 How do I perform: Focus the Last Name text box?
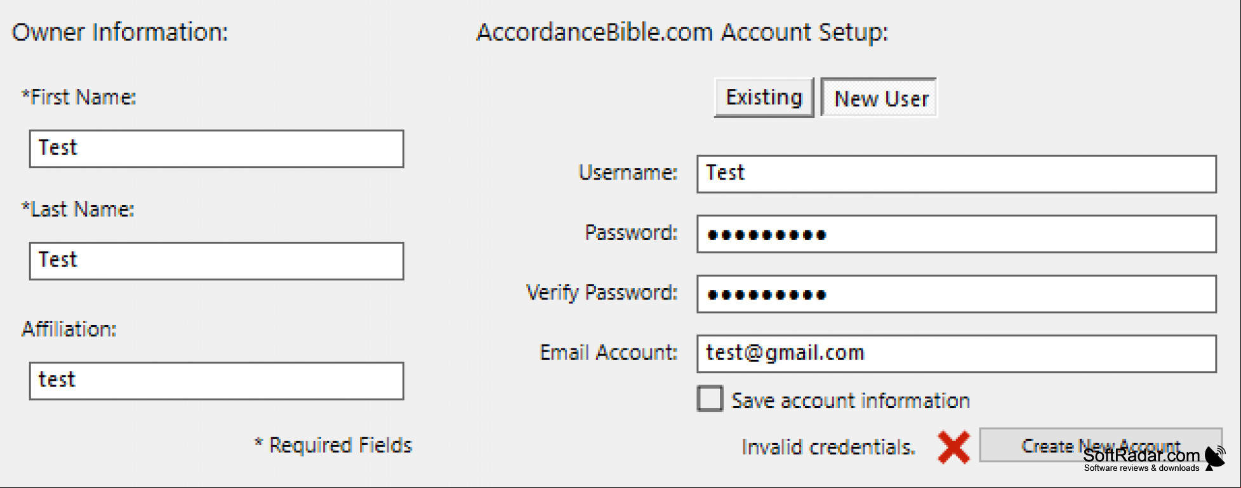point(216,261)
